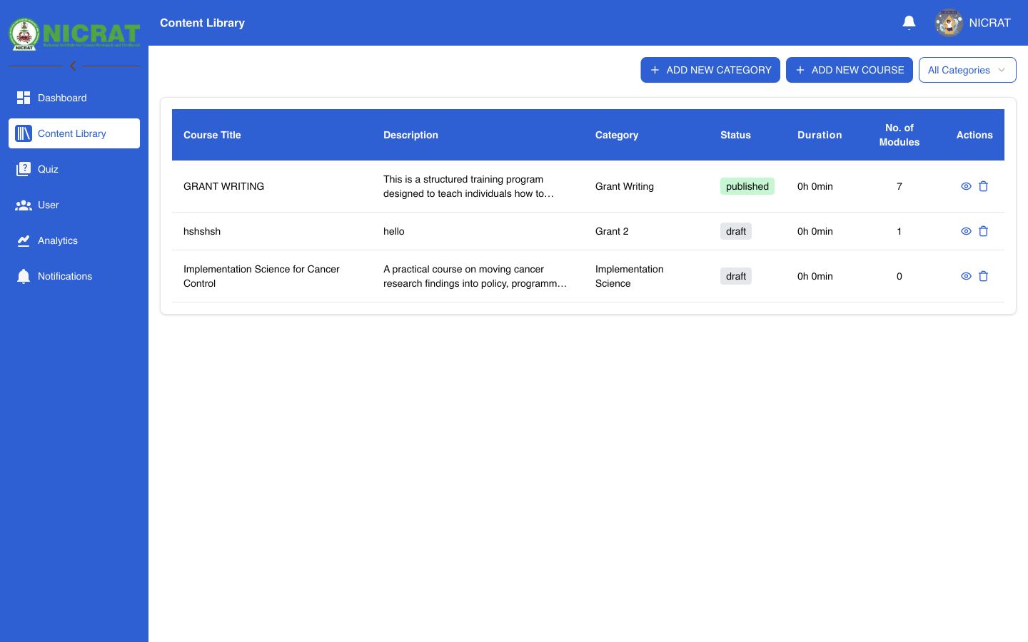Click the GRANT WRITING course title

[223, 186]
